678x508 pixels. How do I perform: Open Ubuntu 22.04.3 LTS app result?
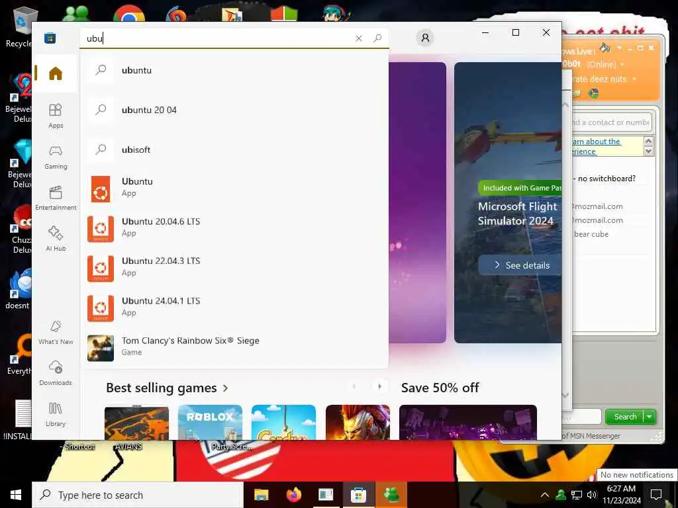234,269
